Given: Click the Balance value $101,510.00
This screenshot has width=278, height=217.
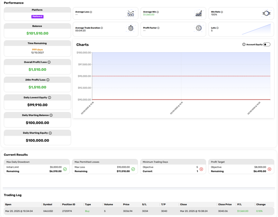Looking at the screenshot, I should click(37, 33).
